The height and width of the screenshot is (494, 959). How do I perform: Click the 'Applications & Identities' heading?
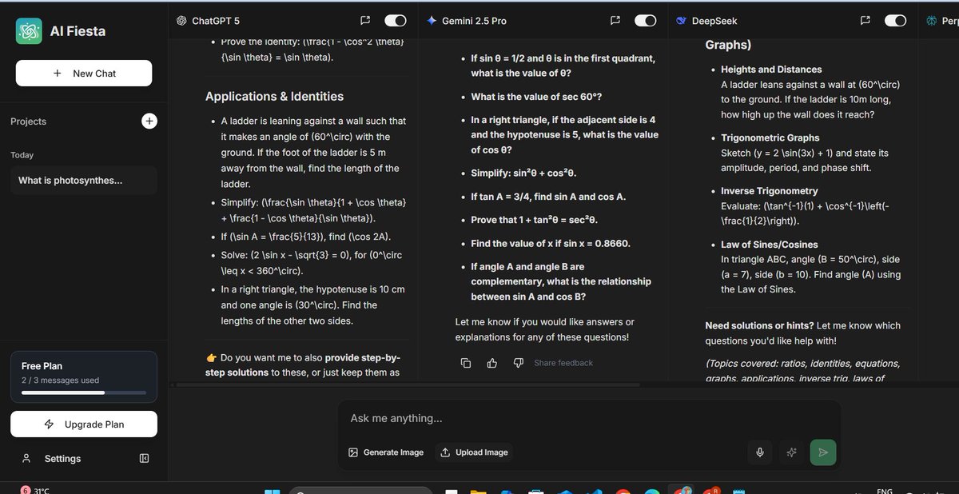pos(274,96)
